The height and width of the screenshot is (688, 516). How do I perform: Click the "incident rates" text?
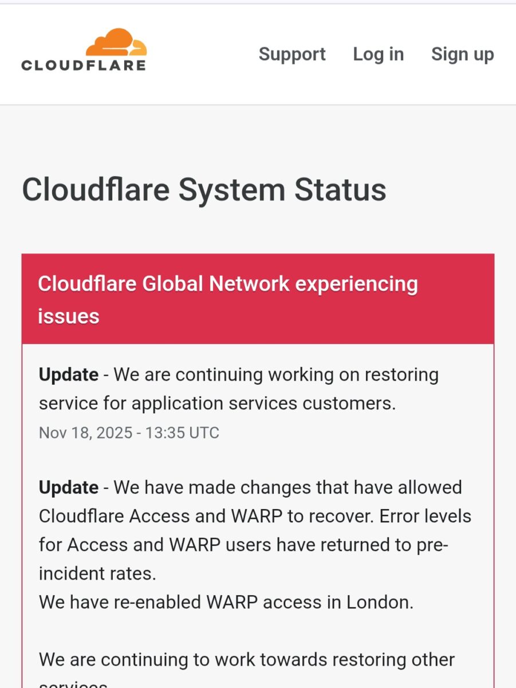pyautogui.click(x=97, y=573)
